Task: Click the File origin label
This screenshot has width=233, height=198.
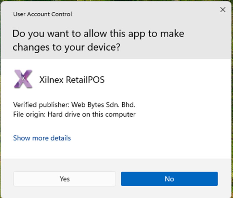Action: (28, 115)
